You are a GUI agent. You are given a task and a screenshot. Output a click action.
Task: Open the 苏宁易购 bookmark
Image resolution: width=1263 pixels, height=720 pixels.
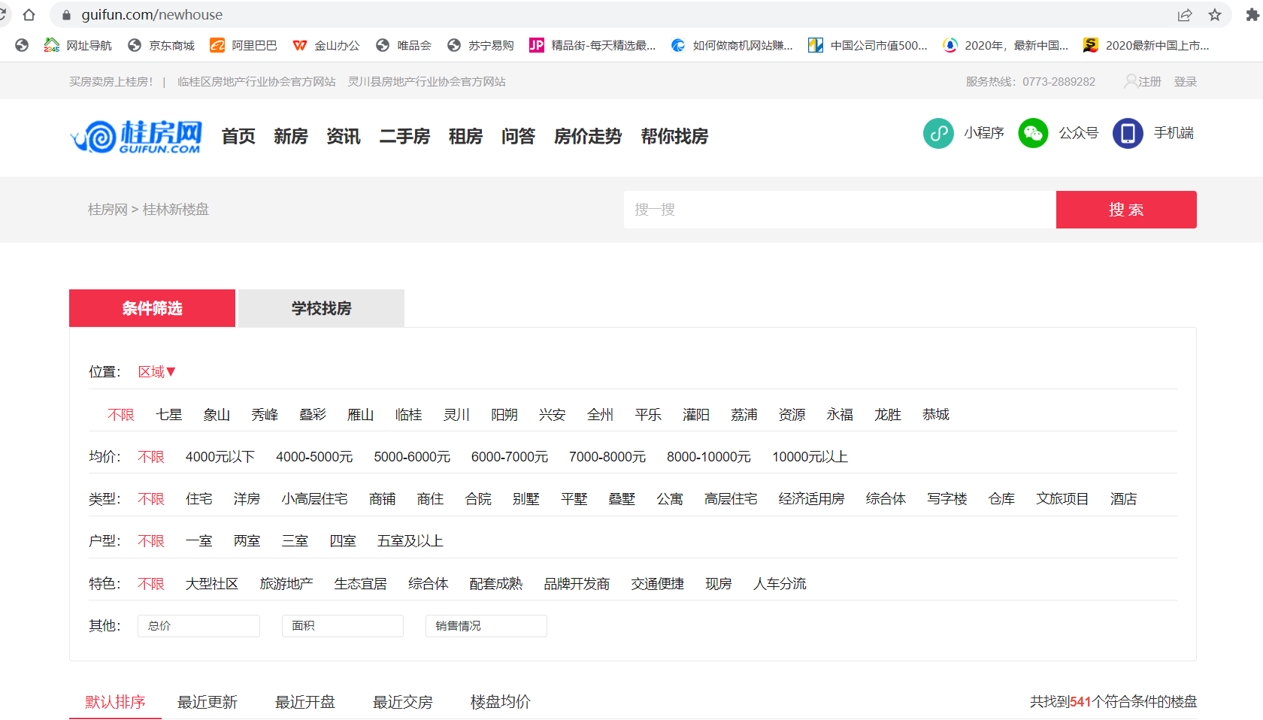point(480,46)
